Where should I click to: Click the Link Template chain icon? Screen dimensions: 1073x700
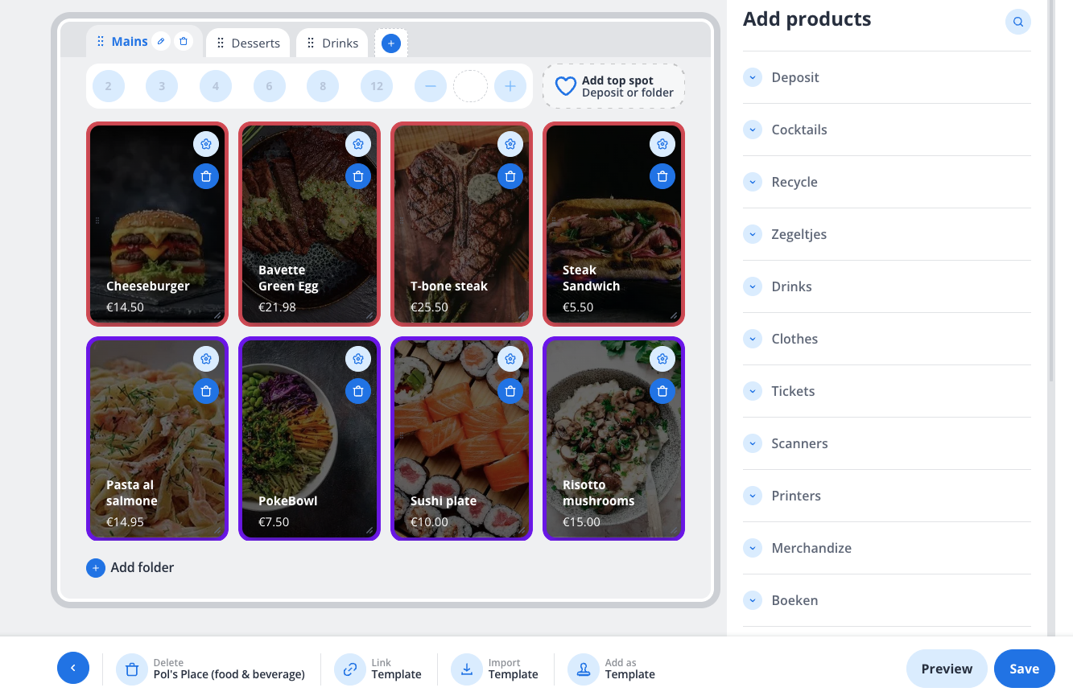click(x=350, y=669)
